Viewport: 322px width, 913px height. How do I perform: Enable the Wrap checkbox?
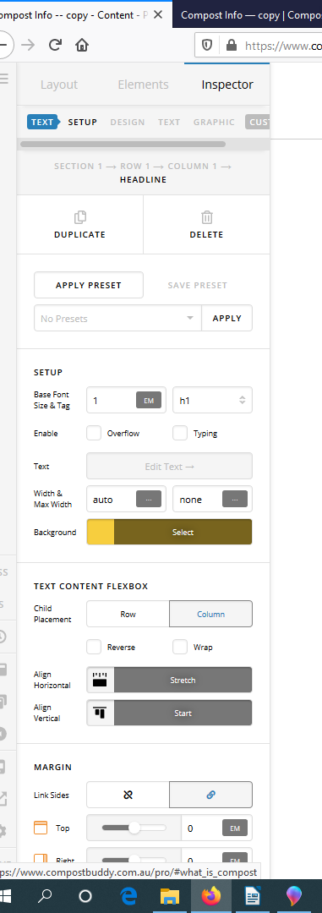[x=180, y=647]
